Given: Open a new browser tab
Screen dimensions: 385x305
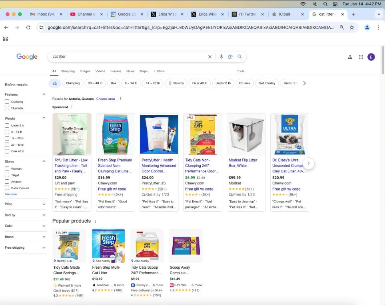Looking at the screenshot, I should tap(353, 14).
